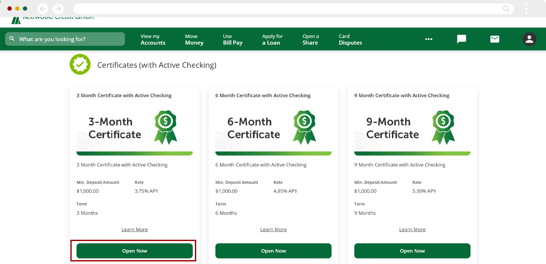This screenshot has height=264, width=546.
Task: Open the mail envelope messages icon
Action: click(495, 39)
